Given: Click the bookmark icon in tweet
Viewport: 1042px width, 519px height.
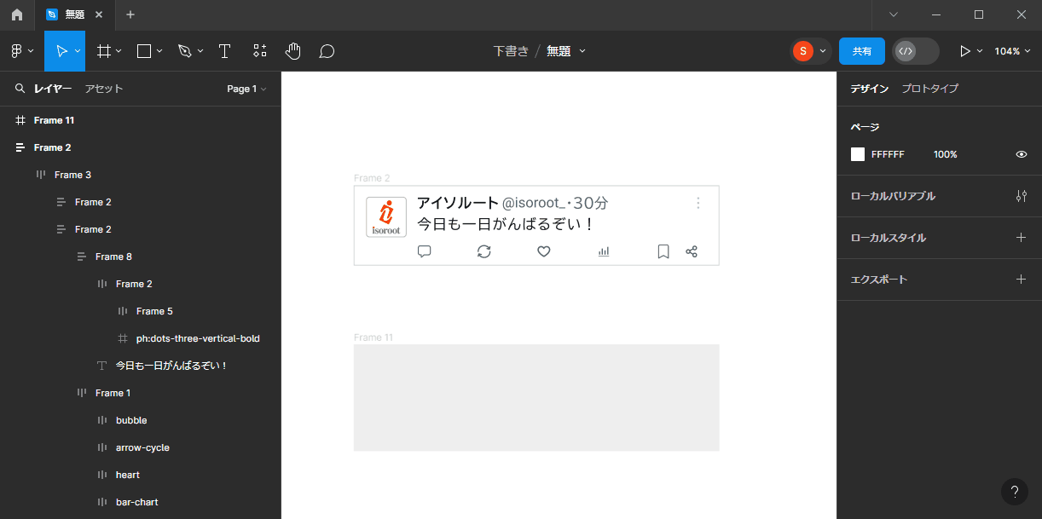Looking at the screenshot, I should point(663,251).
